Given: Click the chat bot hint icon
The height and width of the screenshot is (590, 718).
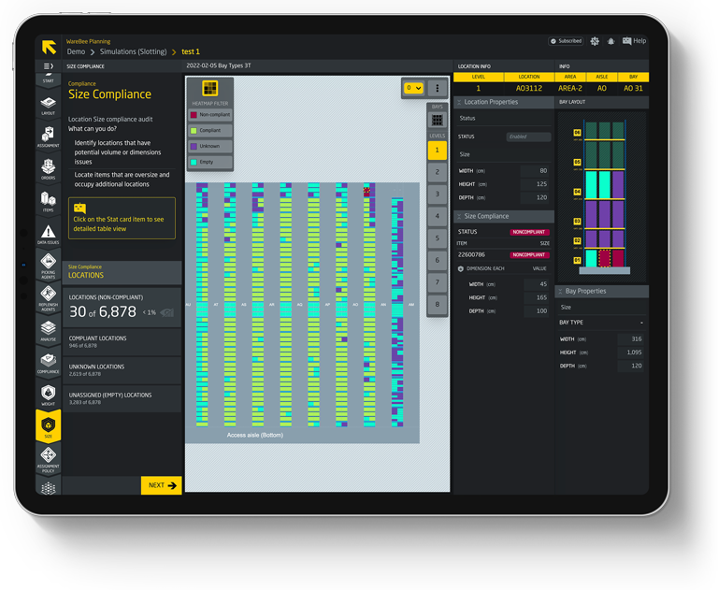Looking at the screenshot, I should (x=79, y=208).
